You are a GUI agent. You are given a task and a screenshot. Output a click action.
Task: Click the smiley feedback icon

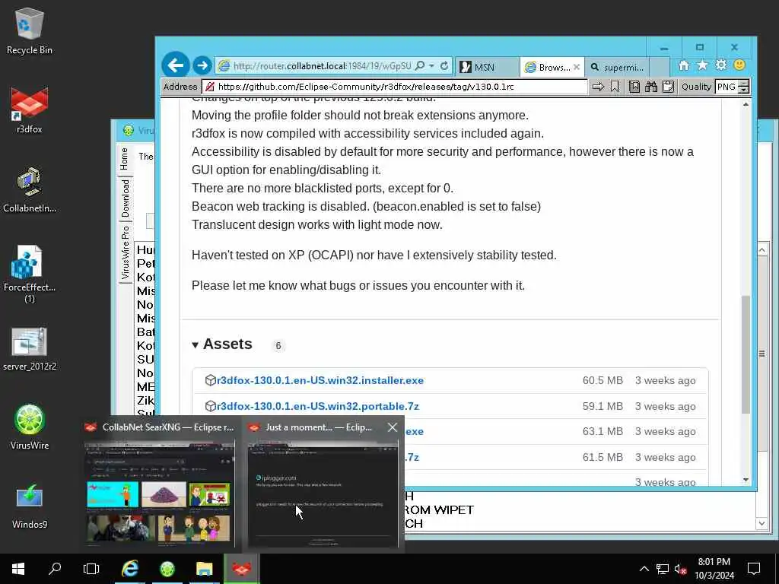[x=739, y=65]
